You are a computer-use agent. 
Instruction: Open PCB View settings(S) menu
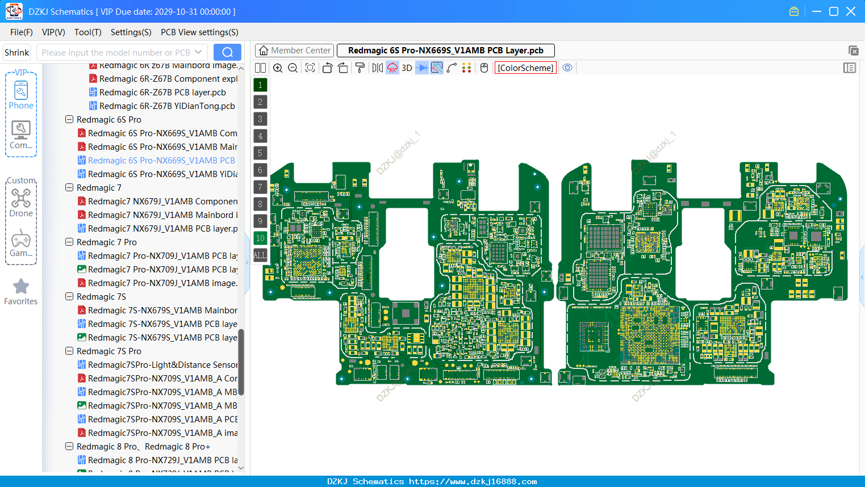(x=199, y=32)
